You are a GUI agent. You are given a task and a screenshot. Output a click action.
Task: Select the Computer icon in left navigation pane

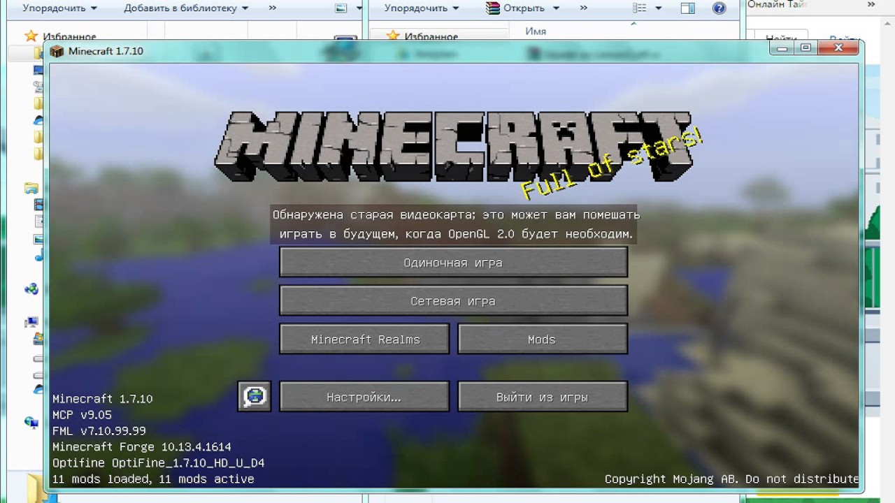tap(31, 322)
